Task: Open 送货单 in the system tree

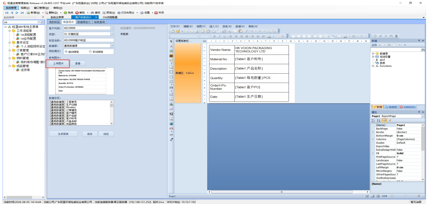Action: (x=25, y=70)
